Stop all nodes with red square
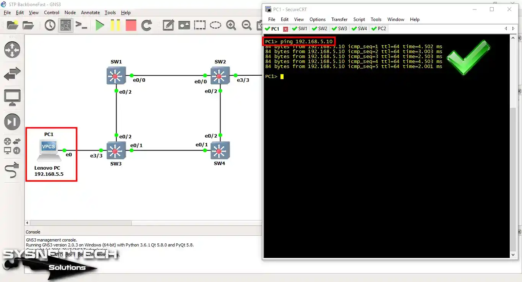The image size is (522, 282). click(131, 26)
